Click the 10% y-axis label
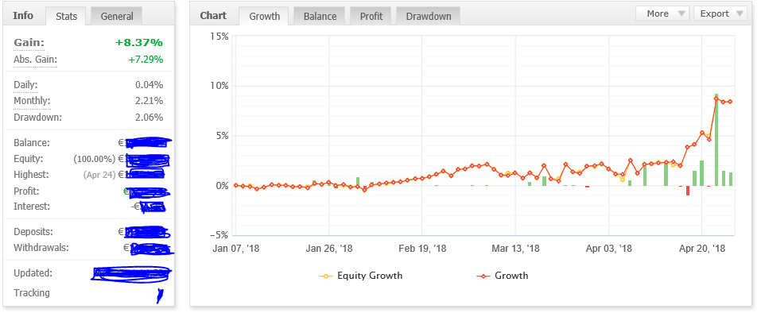Screen dimensions: 761x313 coord(219,87)
